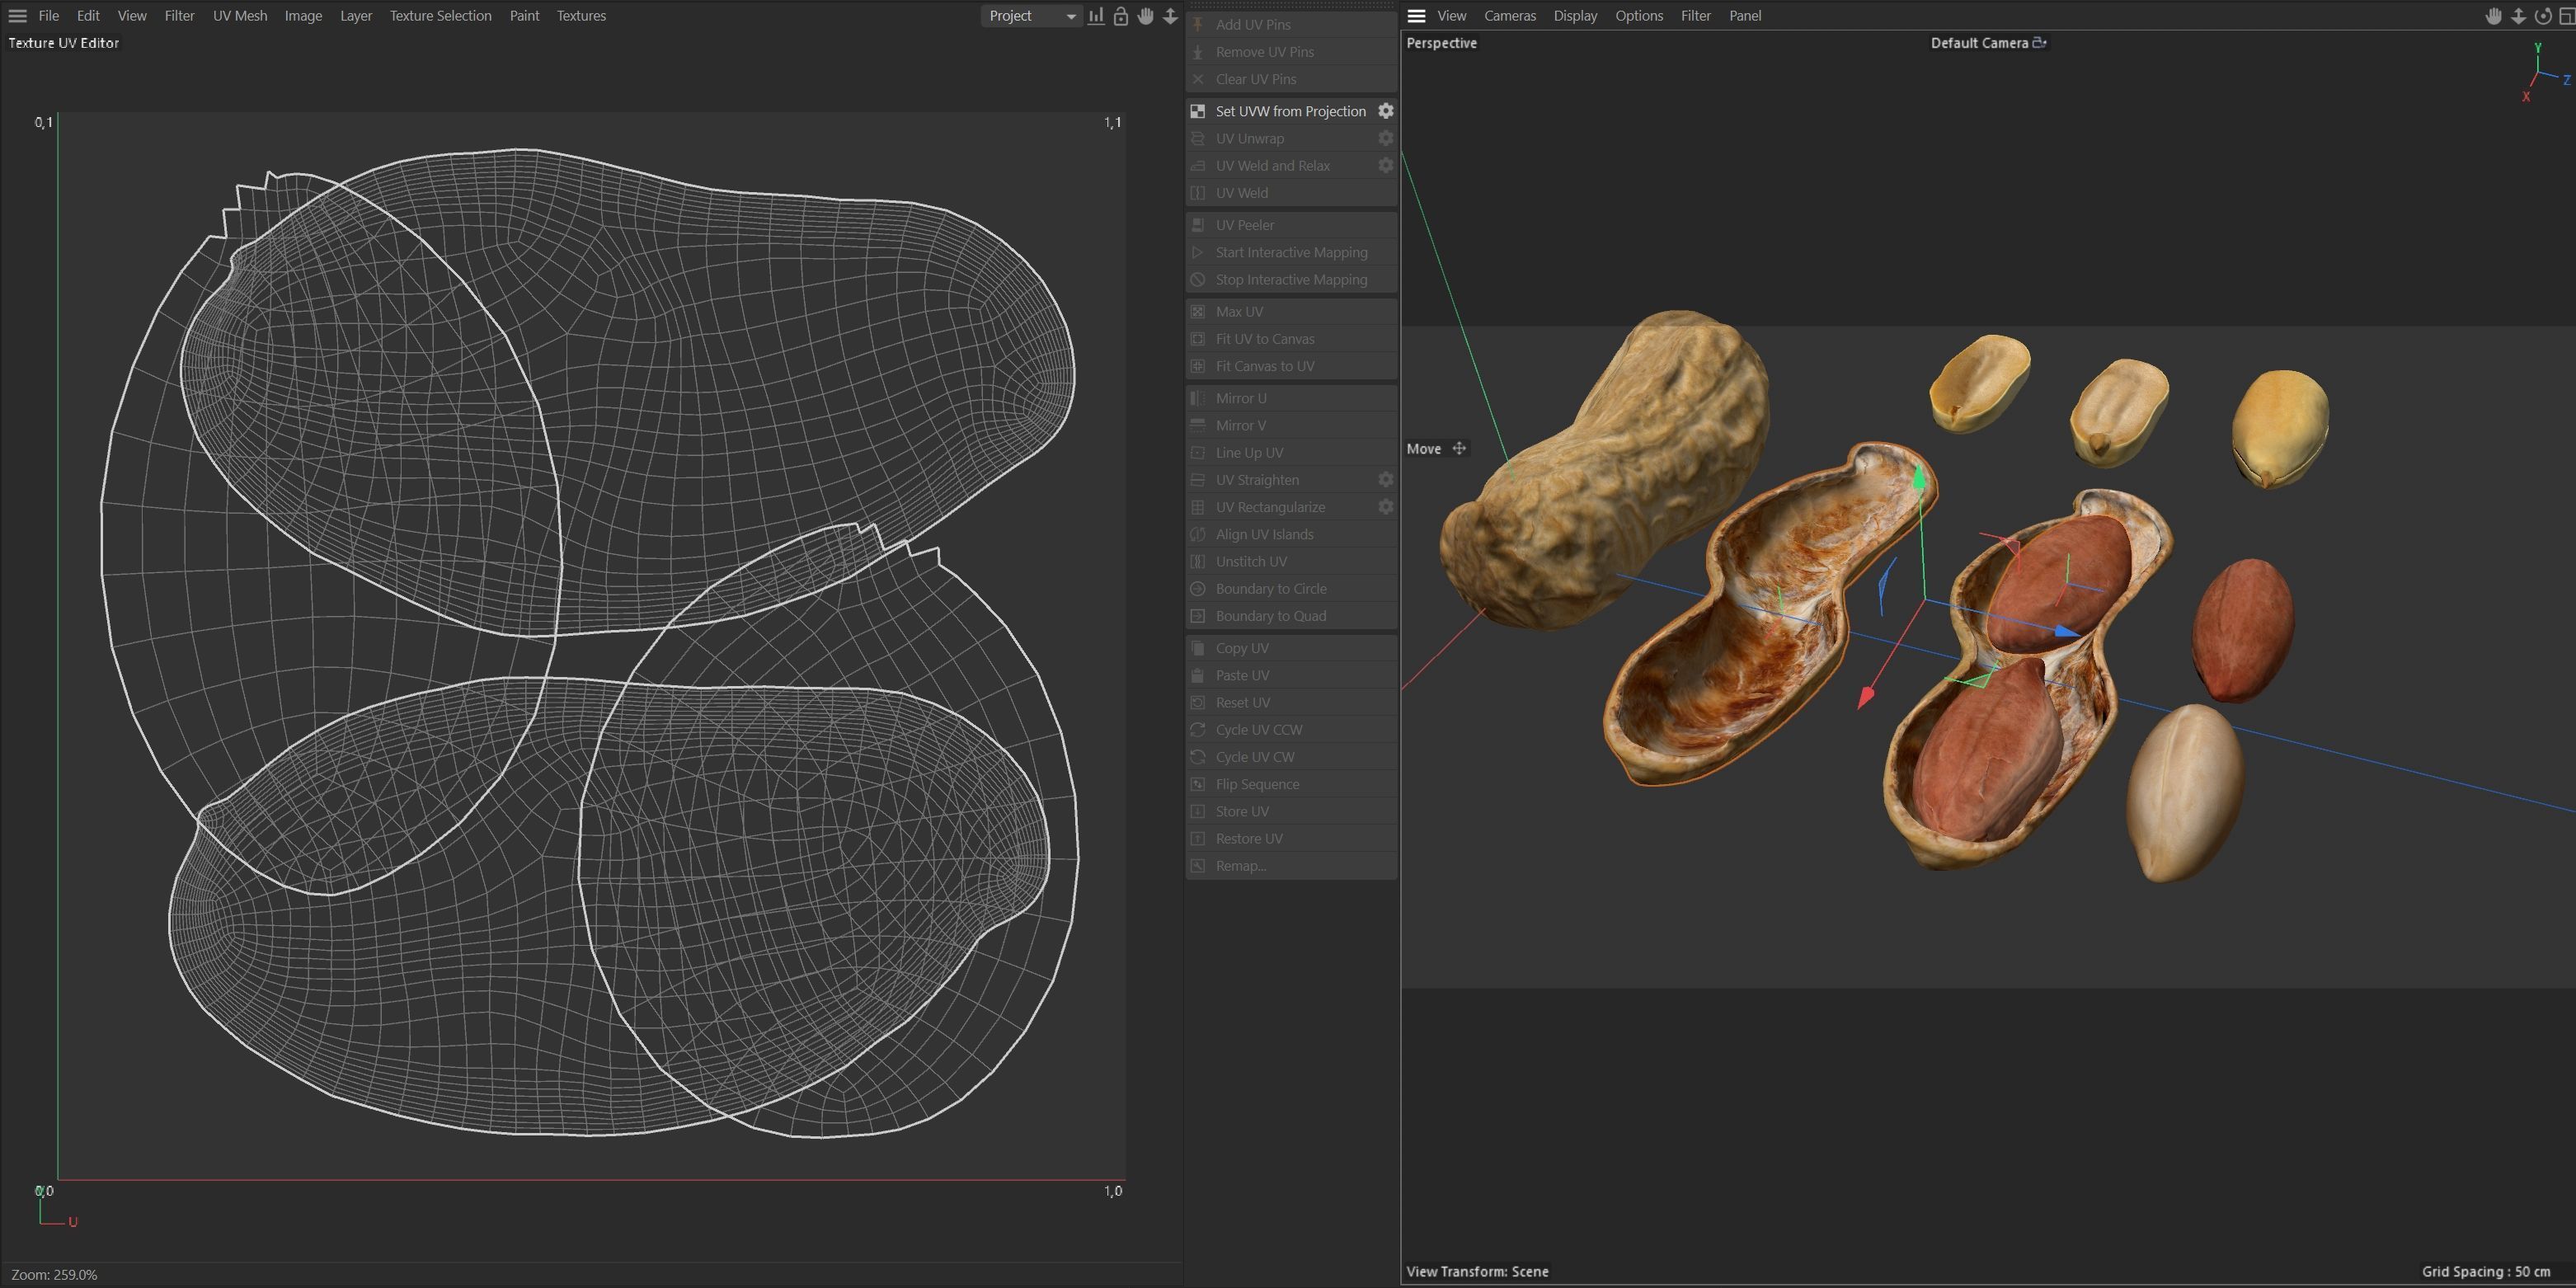Click the Flip Sequence icon

(x=1198, y=784)
